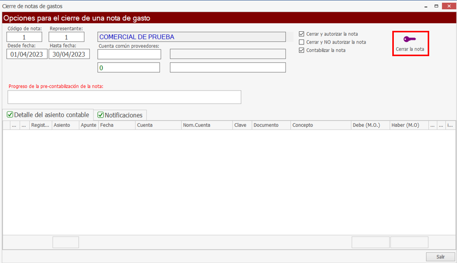Select the Concepto column header

321,125
